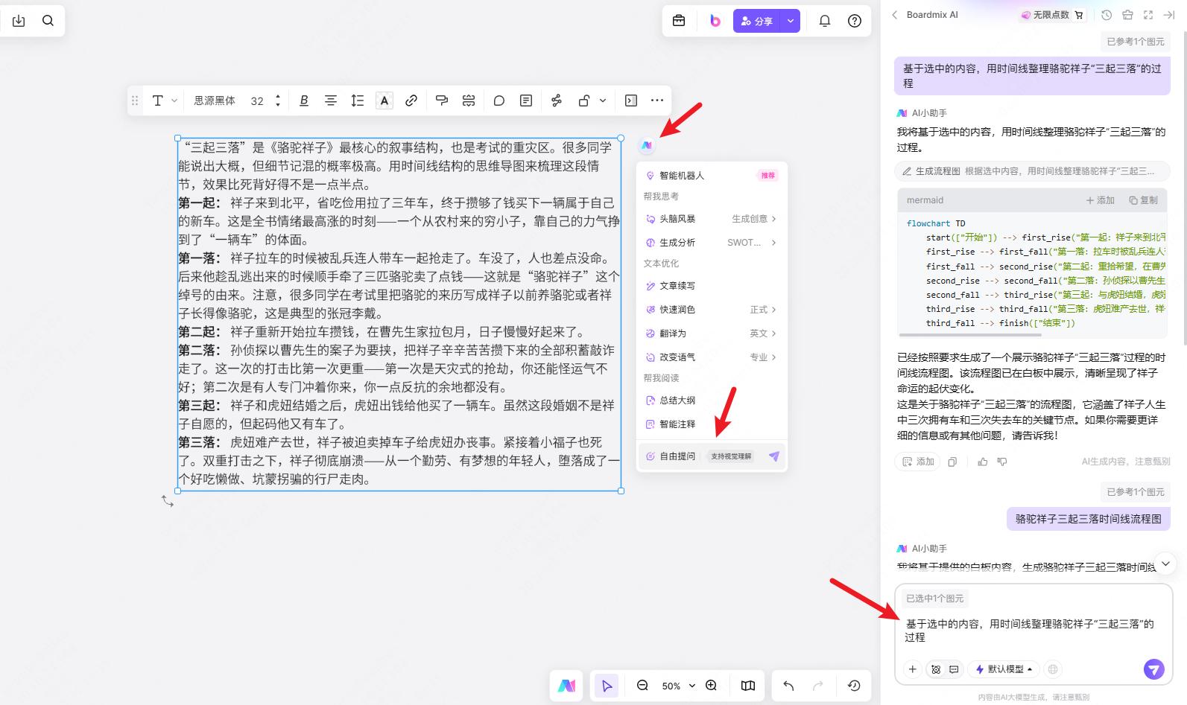The image size is (1187, 705).
Task: Choose 总结大纲 from the AI menu
Action: 677,401
